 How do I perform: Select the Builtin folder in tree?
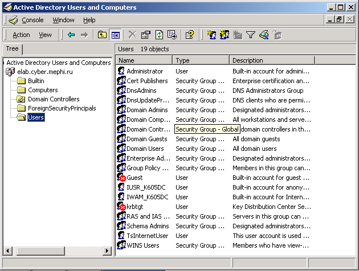36,81
